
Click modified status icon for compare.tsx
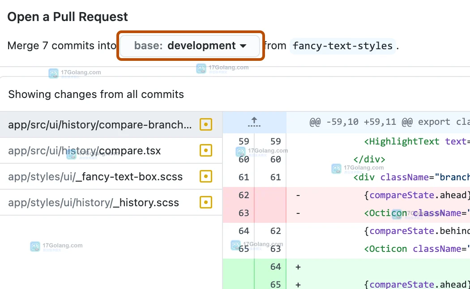coord(206,150)
